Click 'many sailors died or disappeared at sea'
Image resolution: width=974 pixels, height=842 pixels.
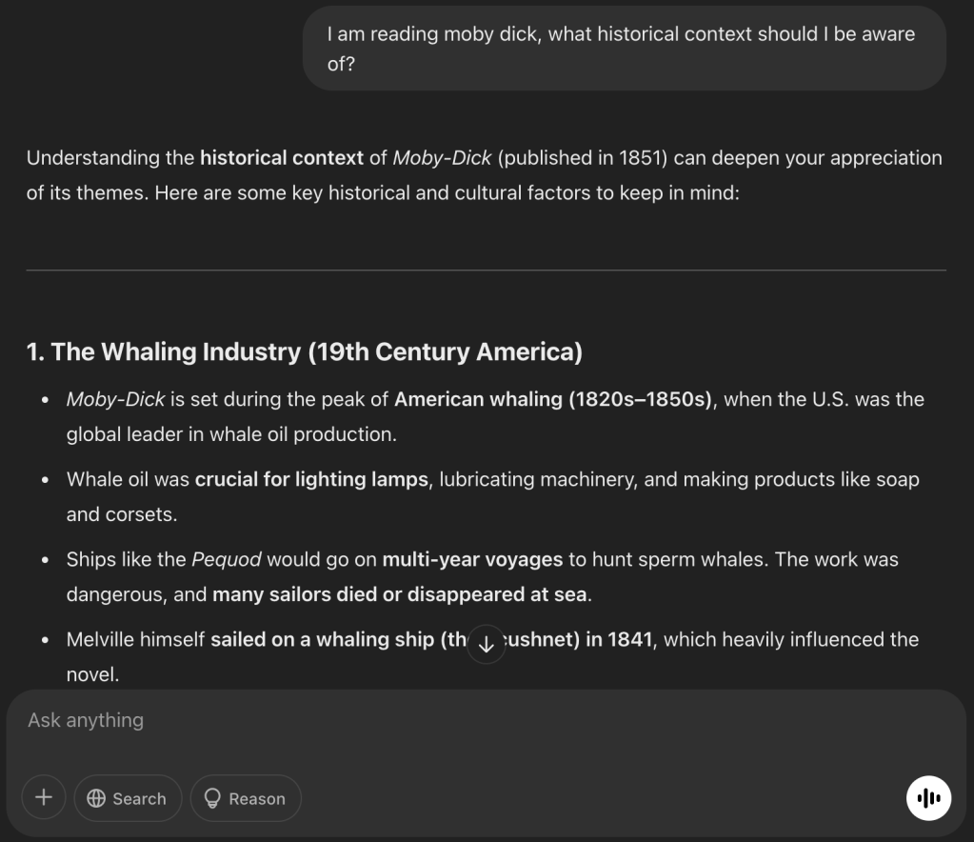(400, 594)
